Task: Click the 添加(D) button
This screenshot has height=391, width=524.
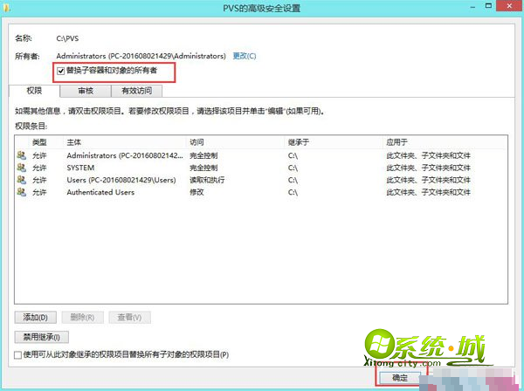Action: pos(36,317)
